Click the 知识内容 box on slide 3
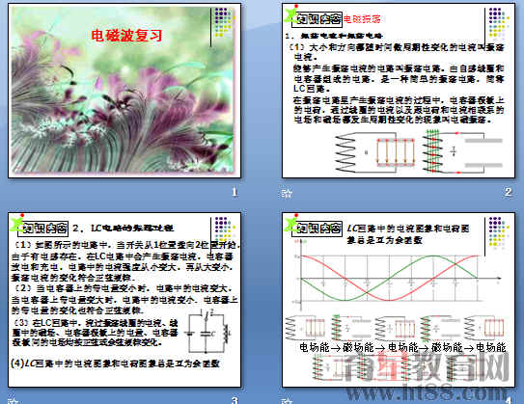This screenshot has height=404, width=524. 42,229
